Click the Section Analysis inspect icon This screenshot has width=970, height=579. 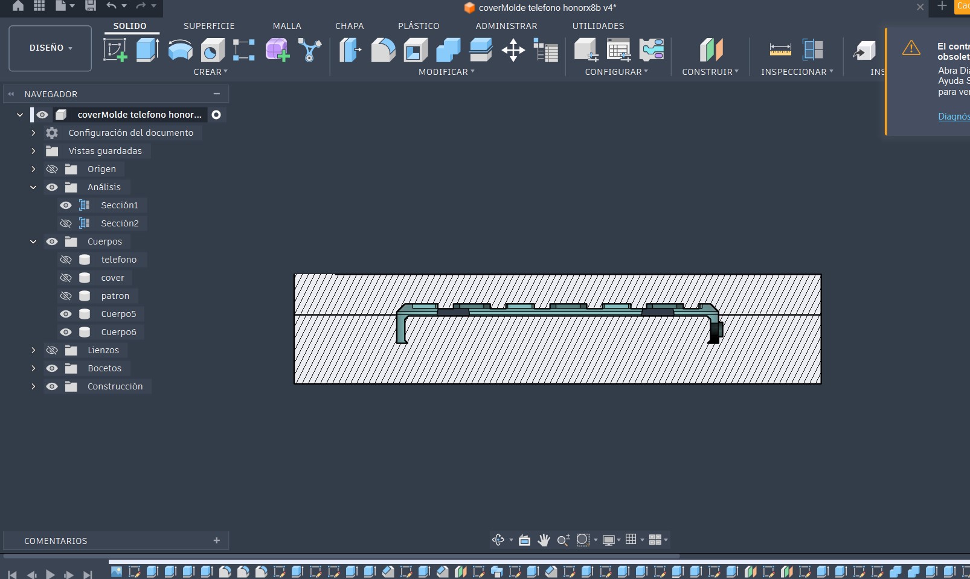pyautogui.click(x=813, y=50)
